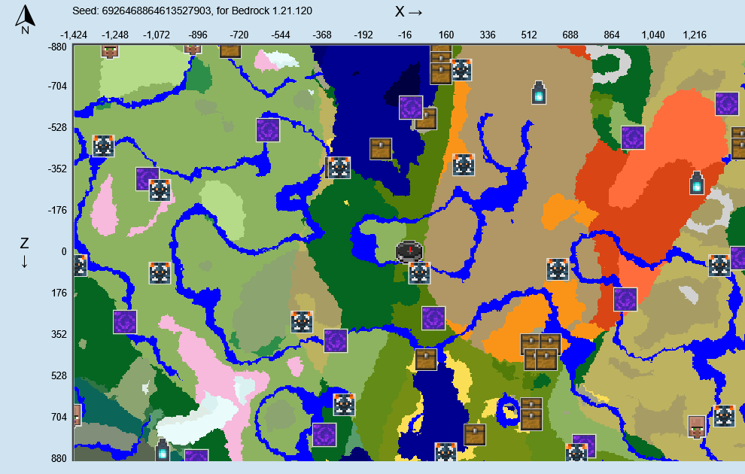Open trial chambers near X 640, Z 80
The image size is (745, 474).
tap(558, 269)
